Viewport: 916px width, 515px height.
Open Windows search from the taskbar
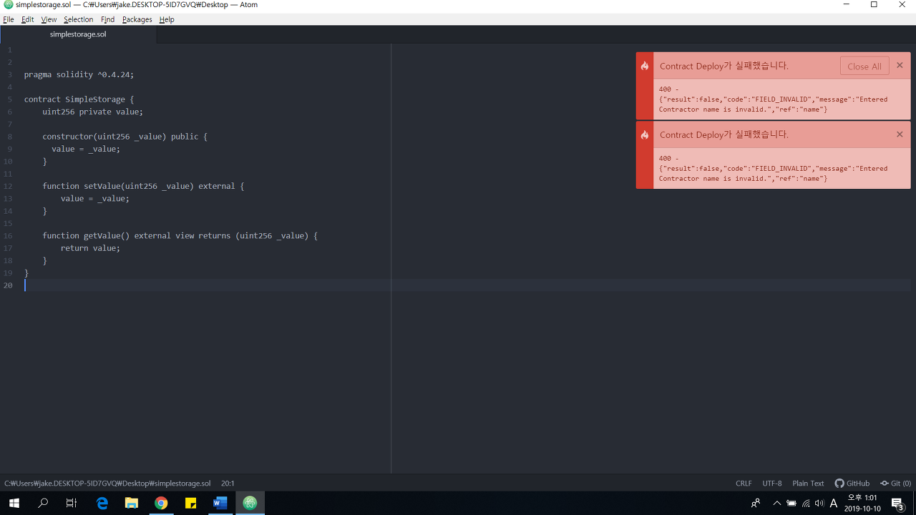pyautogui.click(x=43, y=503)
